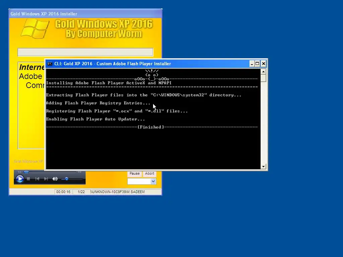Click the faded Gold Windows XP link text
The width and height of the screenshot is (343, 257).
pos(28,161)
